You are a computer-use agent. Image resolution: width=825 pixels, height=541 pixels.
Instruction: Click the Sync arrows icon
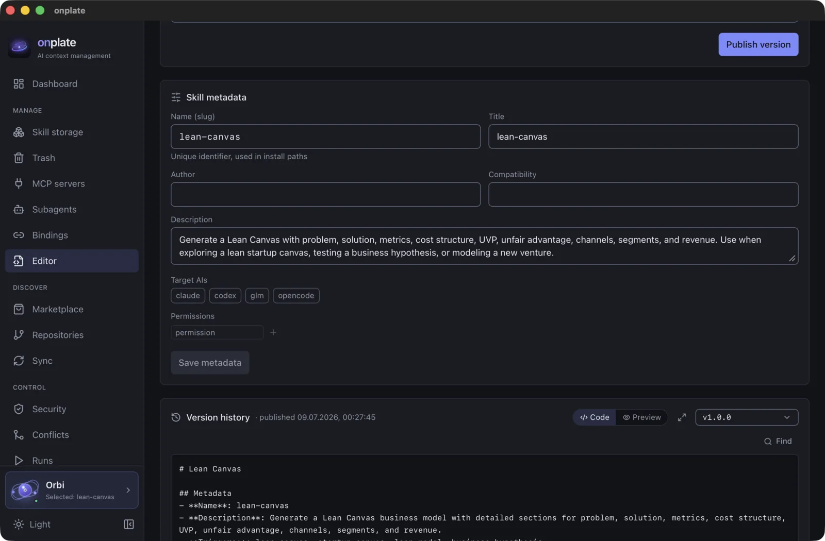click(x=19, y=361)
